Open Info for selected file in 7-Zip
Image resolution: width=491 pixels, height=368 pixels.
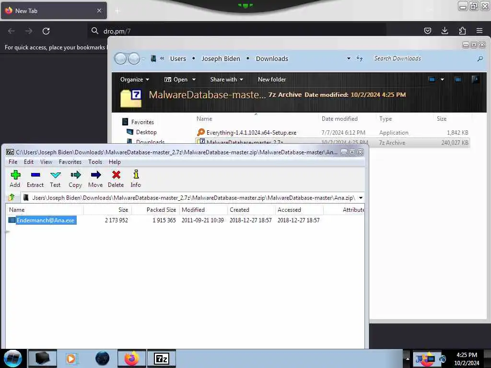136,179
